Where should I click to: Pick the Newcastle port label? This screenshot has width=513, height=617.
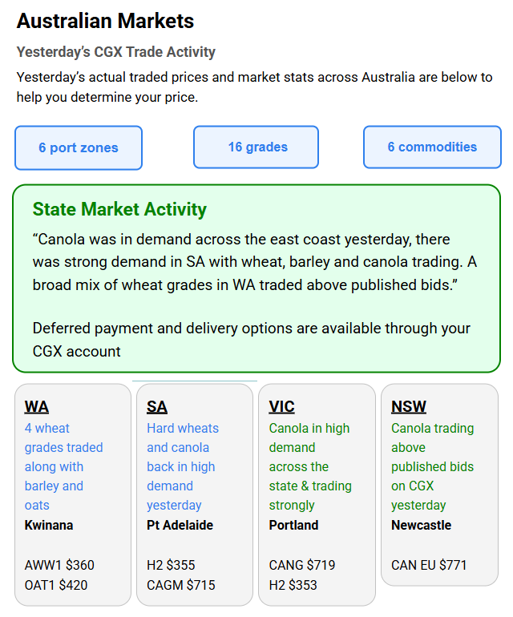(421, 526)
